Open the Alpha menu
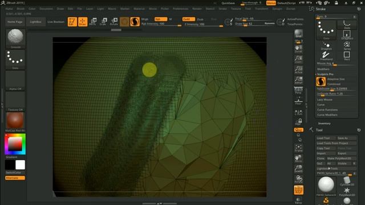This screenshot has width=365, height=205. pos(9,9)
